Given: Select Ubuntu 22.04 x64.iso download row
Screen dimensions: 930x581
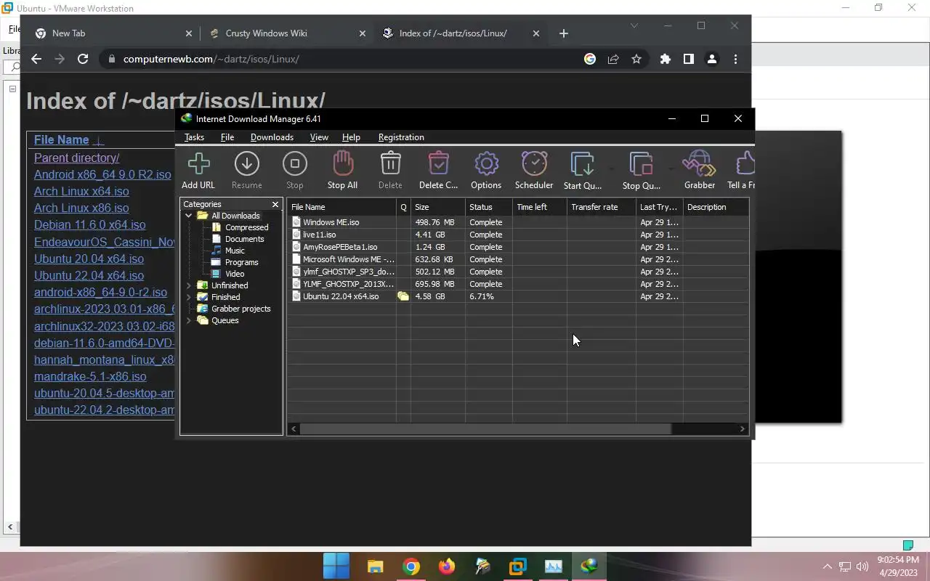Looking at the screenshot, I should point(518,296).
